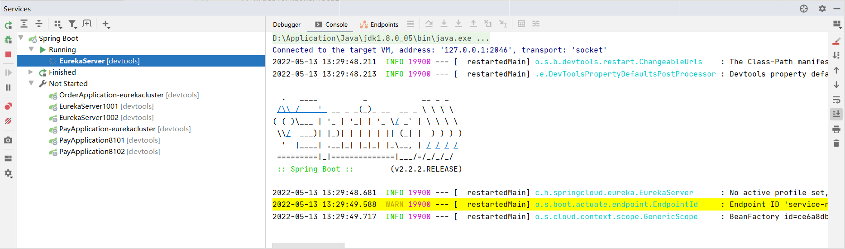Screen dimensions: 845x249
Task: Open Services panel gear options
Action: (x=822, y=9)
